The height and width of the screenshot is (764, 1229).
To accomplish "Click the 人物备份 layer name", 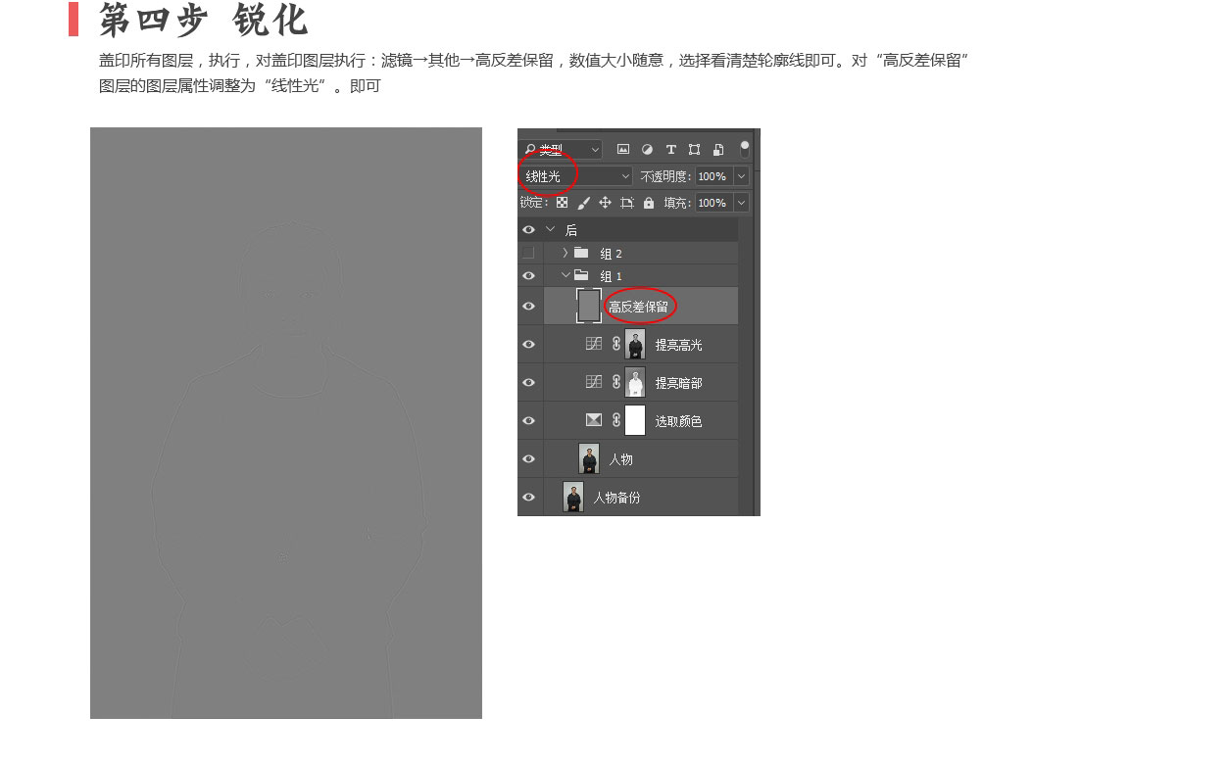I will pos(616,498).
